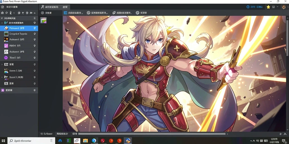Select the highlighted Aolcent row

(19, 28)
